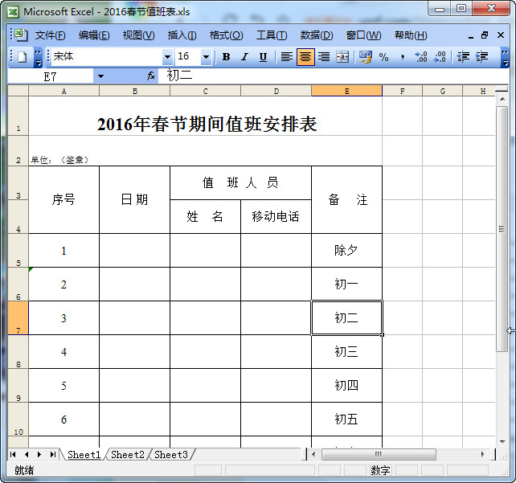Toggle center alignment button
Screen dimensions: 516x483
305,57
